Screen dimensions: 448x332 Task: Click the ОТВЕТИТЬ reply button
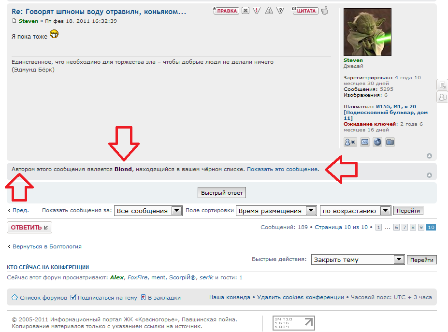coord(29,228)
